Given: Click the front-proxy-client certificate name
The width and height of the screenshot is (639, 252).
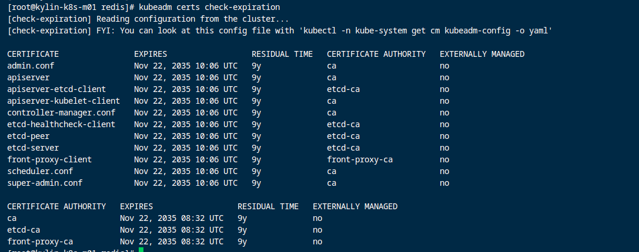Looking at the screenshot, I should [x=49, y=159].
